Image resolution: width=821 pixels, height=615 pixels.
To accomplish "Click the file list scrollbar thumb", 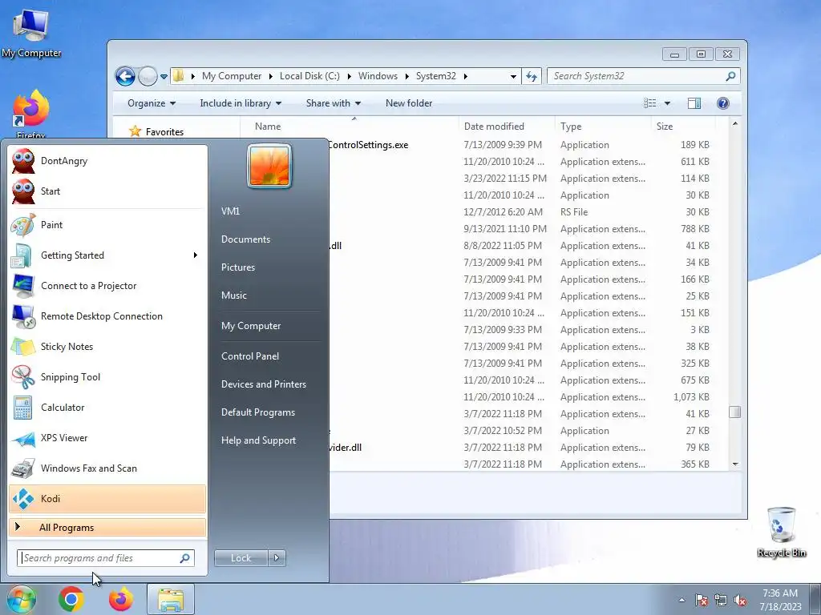I will point(734,412).
